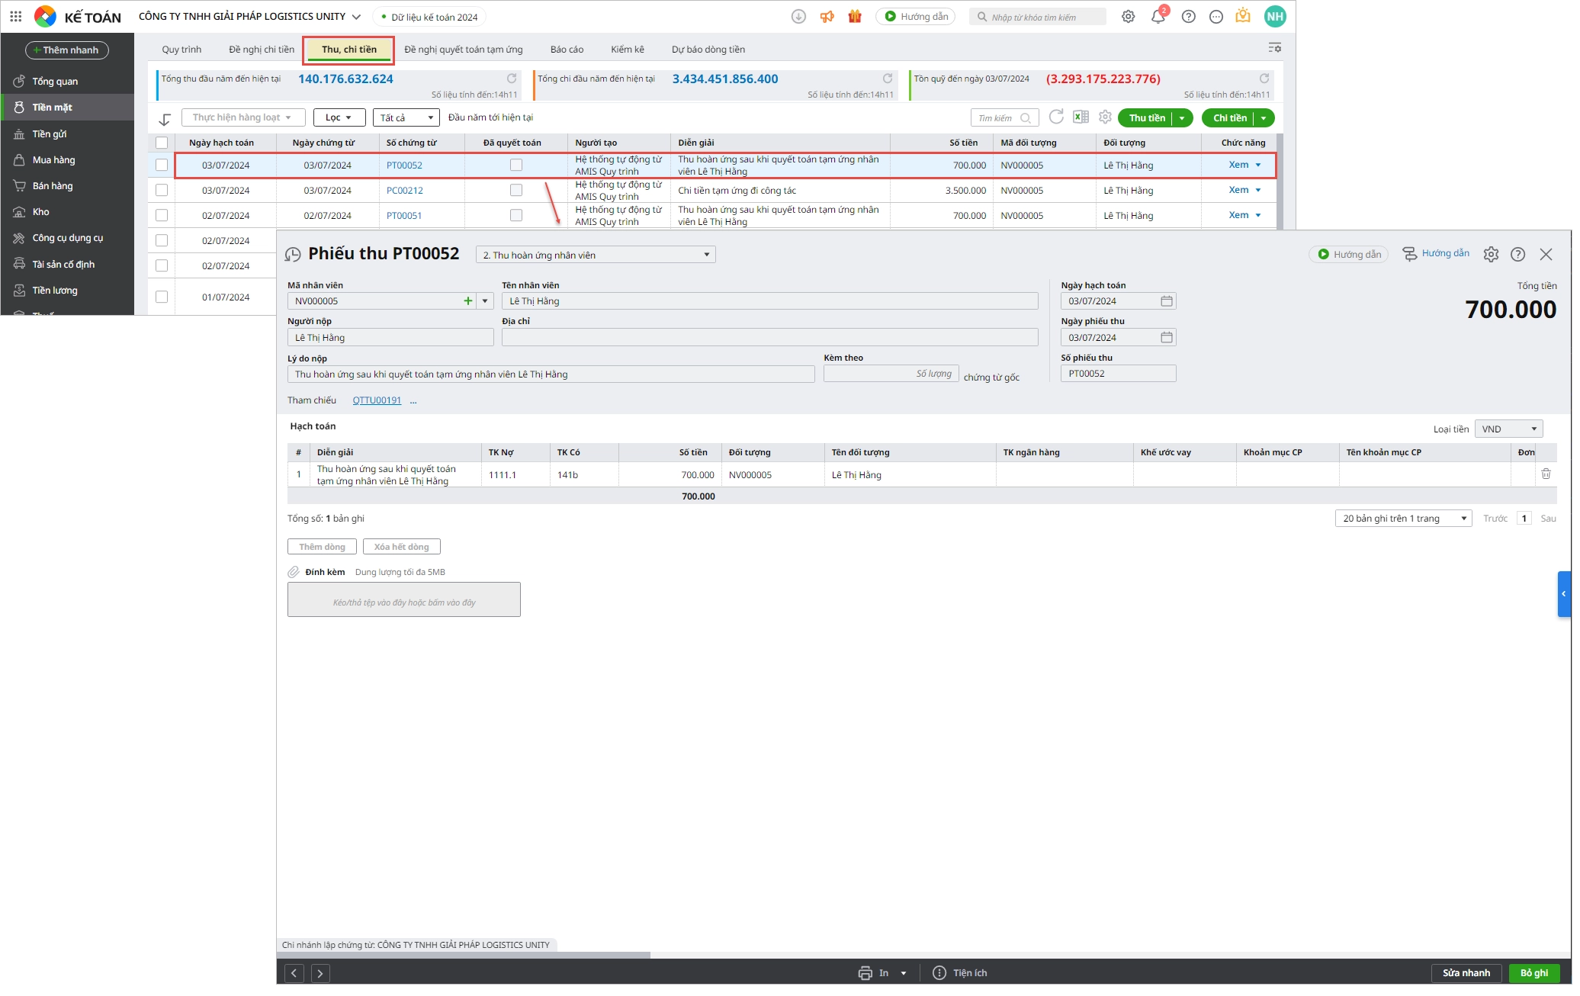Go to next voucher arrow

tap(320, 973)
